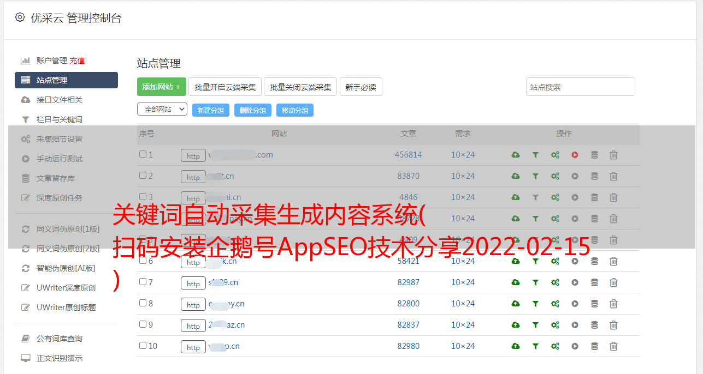Click the 移动分组 button
Screen dimensions: 703x374
point(295,110)
